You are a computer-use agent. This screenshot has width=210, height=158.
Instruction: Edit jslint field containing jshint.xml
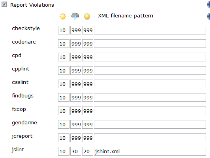click(x=150, y=151)
